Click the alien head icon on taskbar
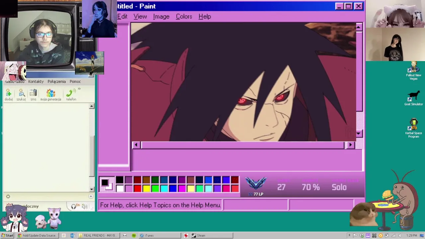 coord(125,235)
